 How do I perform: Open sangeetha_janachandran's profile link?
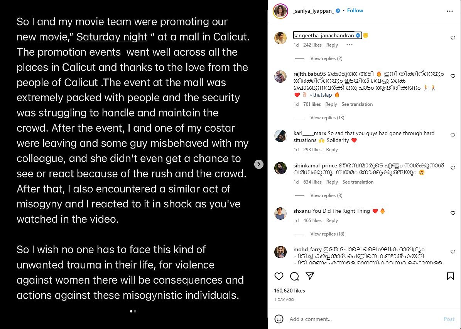tap(324, 36)
